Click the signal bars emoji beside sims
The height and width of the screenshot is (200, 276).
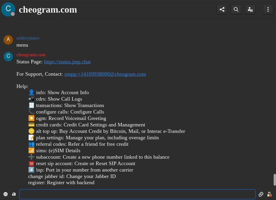point(31,150)
